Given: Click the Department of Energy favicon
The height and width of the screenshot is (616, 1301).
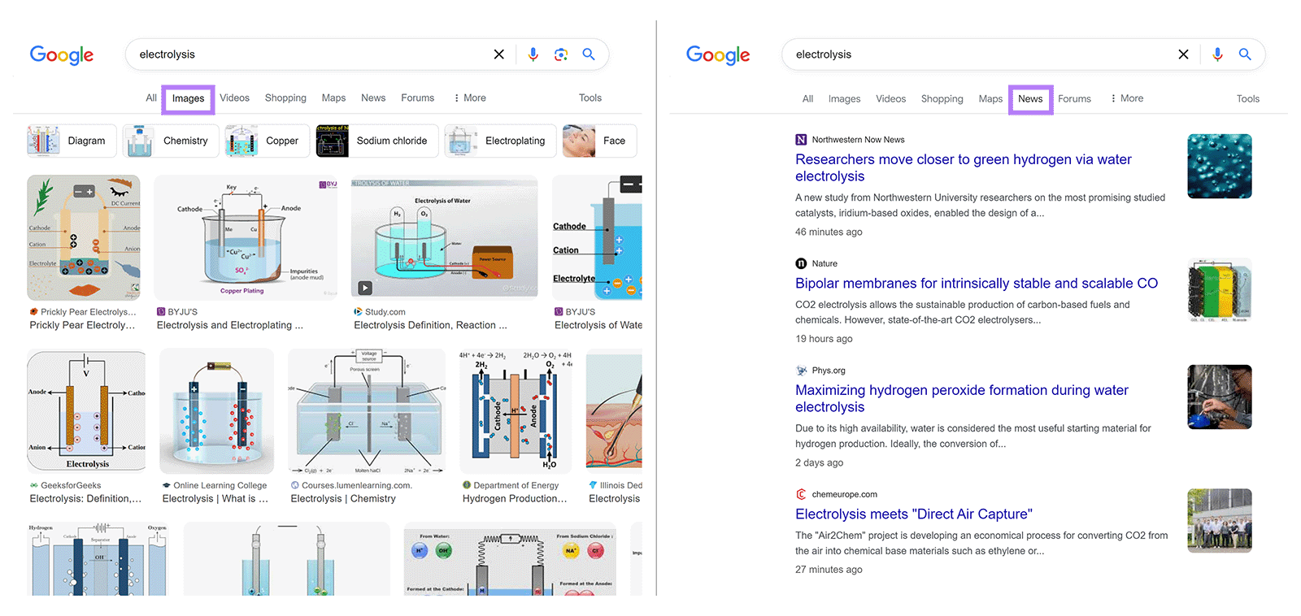Looking at the screenshot, I should [467, 486].
